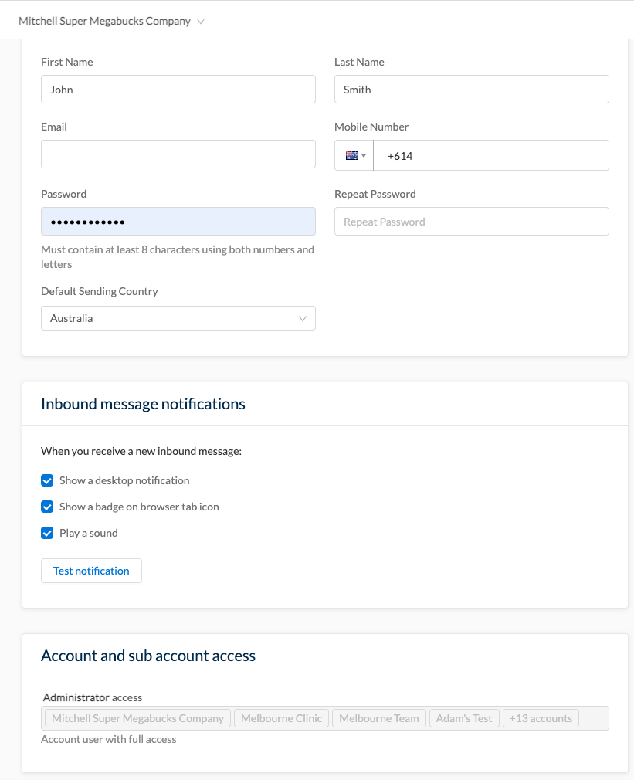Viewport: 634px width, 780px height.
Task: Disable Show a desktop notification
Action: click(47, 480)
